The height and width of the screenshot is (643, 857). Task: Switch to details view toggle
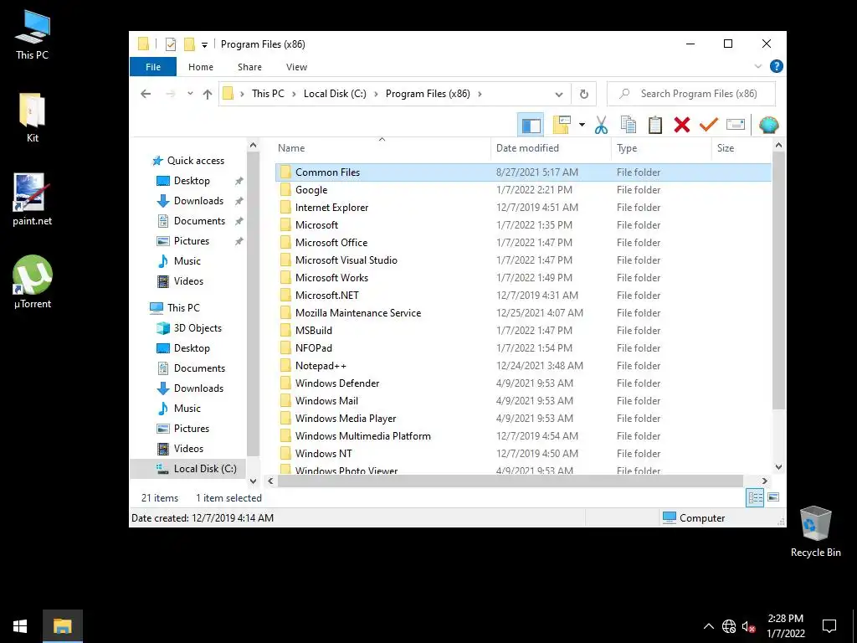756,497
